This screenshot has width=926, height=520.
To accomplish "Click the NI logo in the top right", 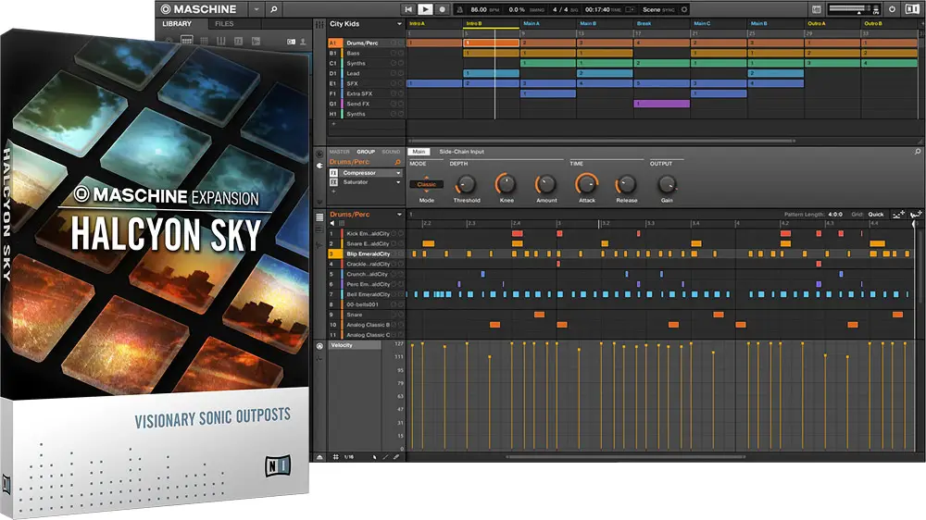I will click(912, 9).
